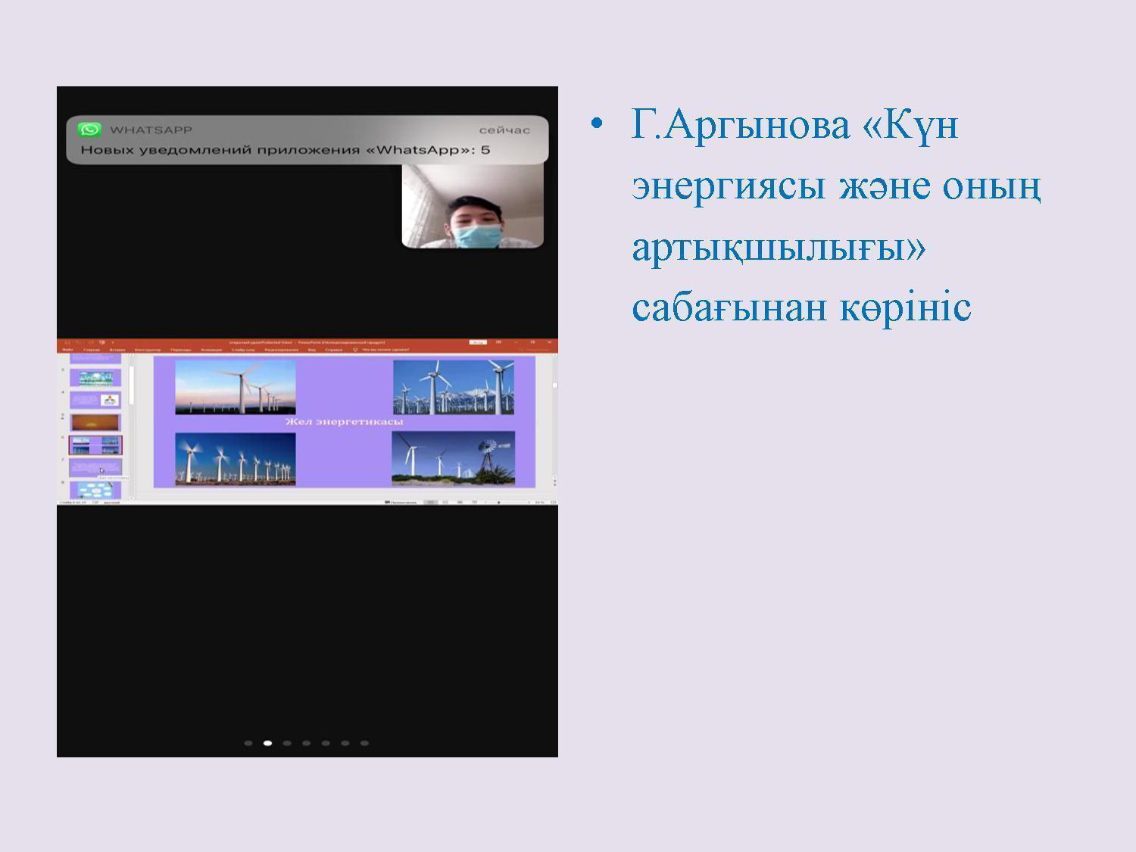Tap the first page indicator dot

point(248,743)
